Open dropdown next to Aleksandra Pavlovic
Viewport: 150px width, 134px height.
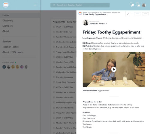[x=106, y=24]
